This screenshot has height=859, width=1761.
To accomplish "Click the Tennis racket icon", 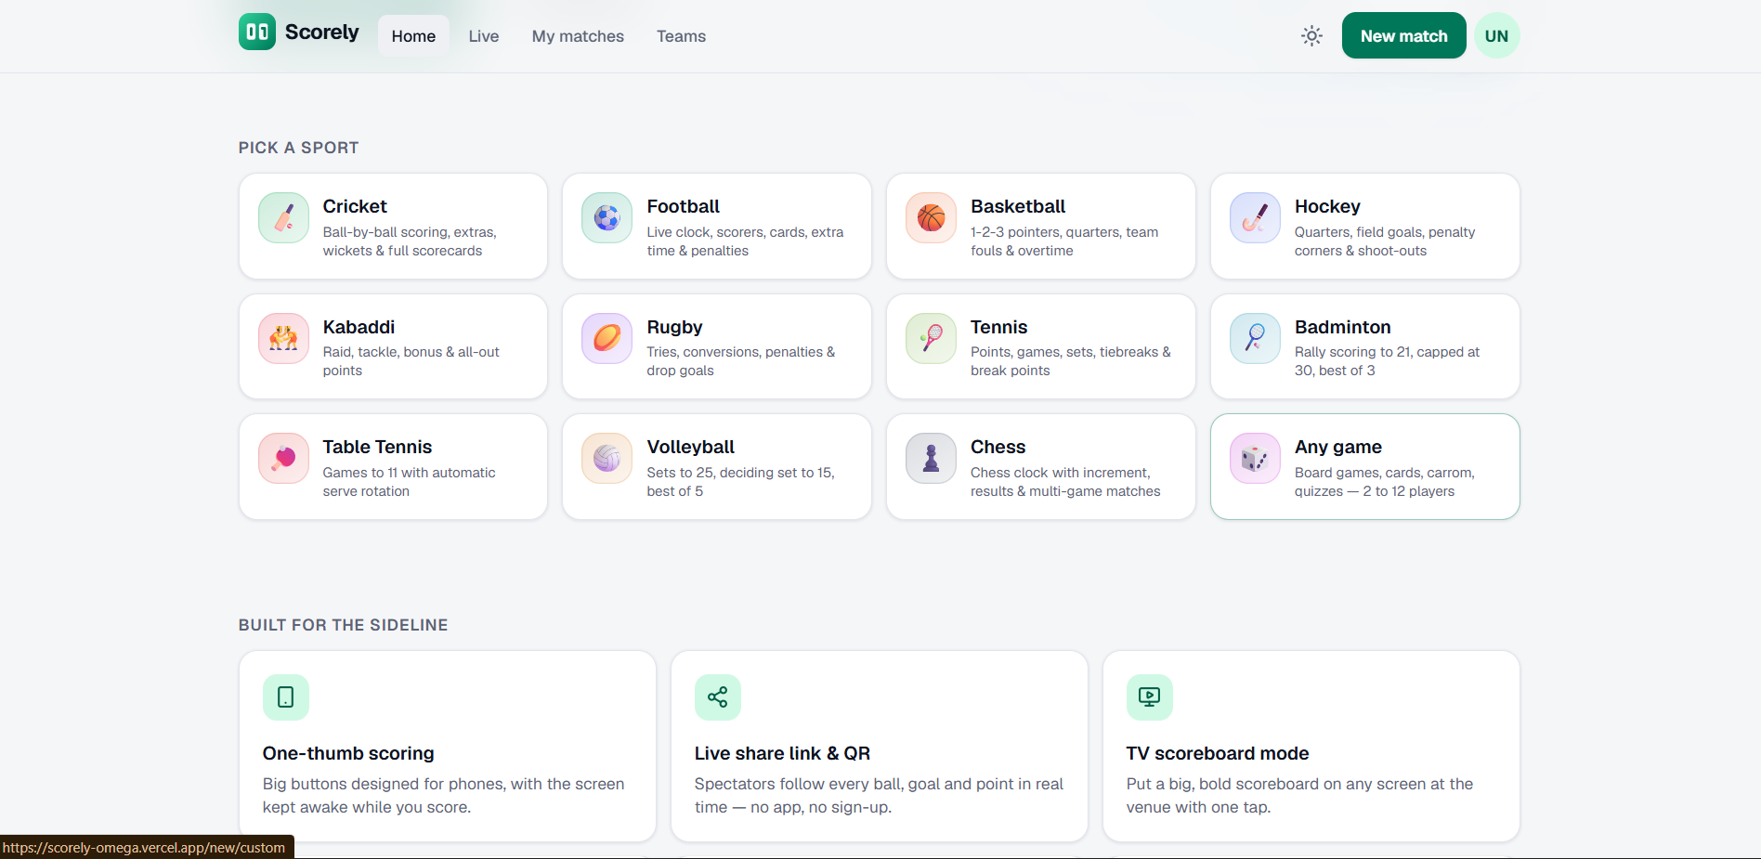I will pyautogui.click(x=931, y=338).
